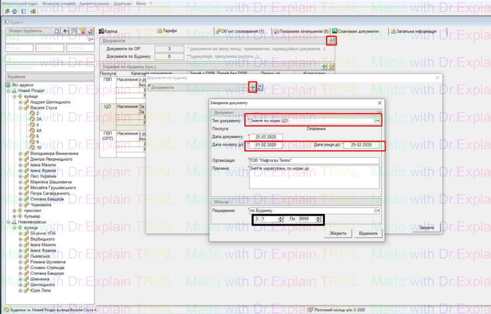Screen dimensions: 491x314
Task: Switch to the Скановані документи tab
Action: (x=355, y=31)
